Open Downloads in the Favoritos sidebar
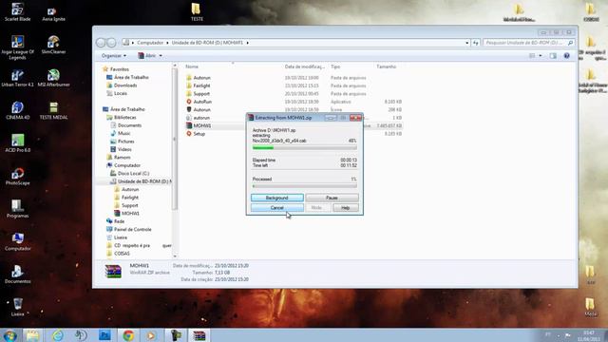This screenshot has height=342, width=608. tap(125, 85)
